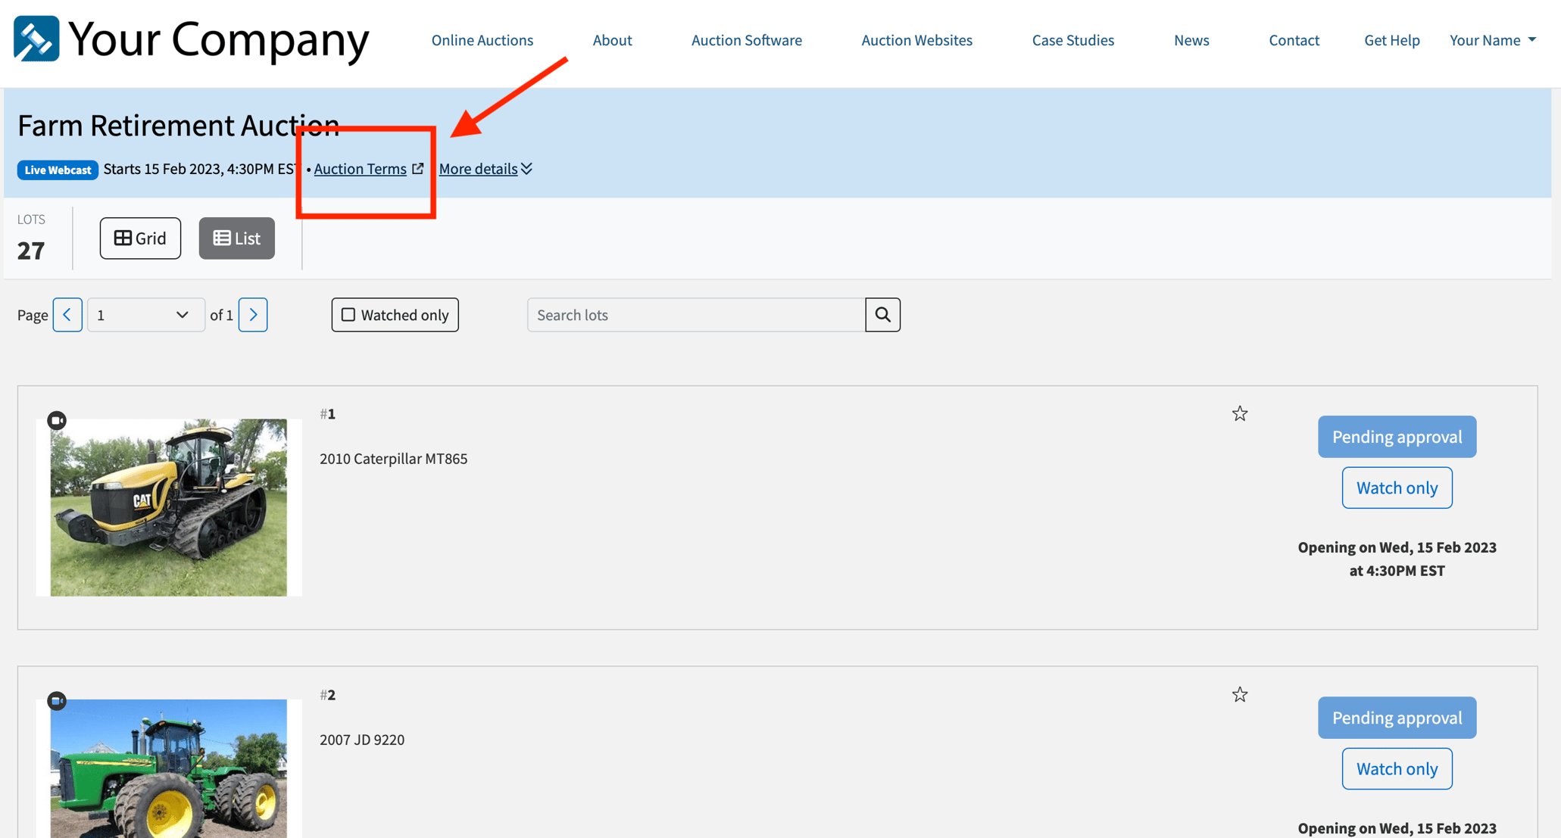Open the Auction Terms link
1561x838 pixels.
click(360, 169)
